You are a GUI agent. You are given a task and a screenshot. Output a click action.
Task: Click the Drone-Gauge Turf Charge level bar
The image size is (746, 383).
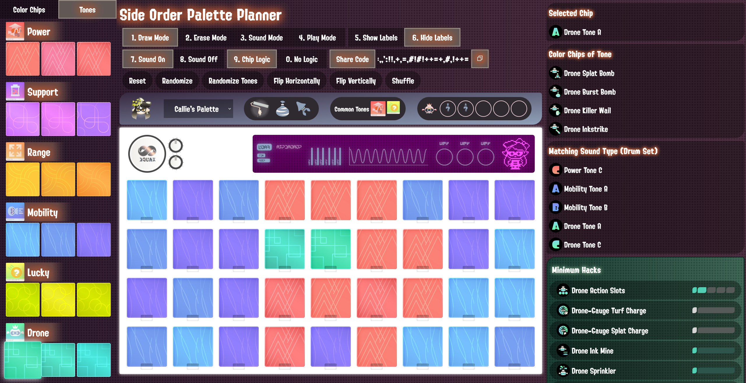713,310
